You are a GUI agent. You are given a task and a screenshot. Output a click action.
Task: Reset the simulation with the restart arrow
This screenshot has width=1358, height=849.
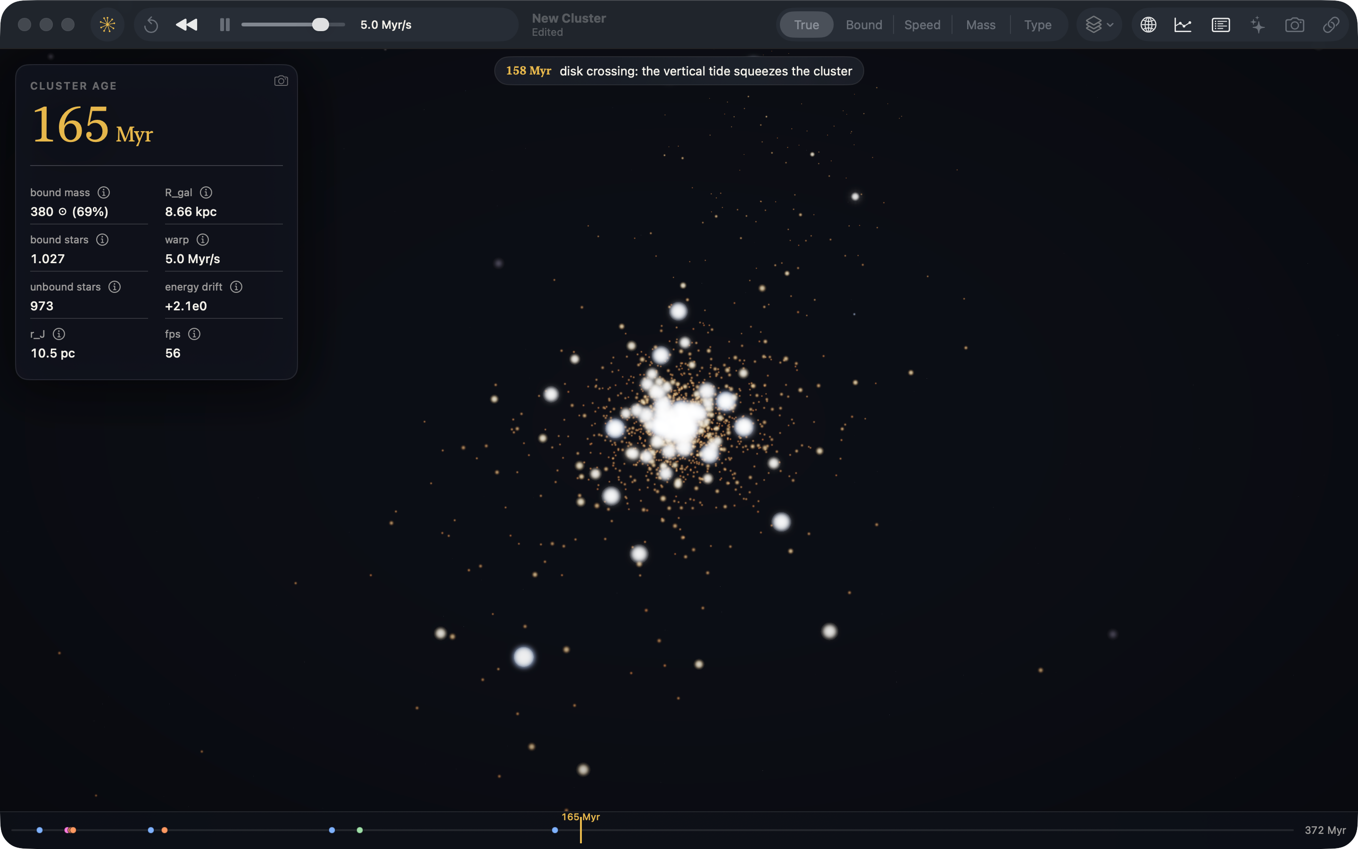click(151, 25)
